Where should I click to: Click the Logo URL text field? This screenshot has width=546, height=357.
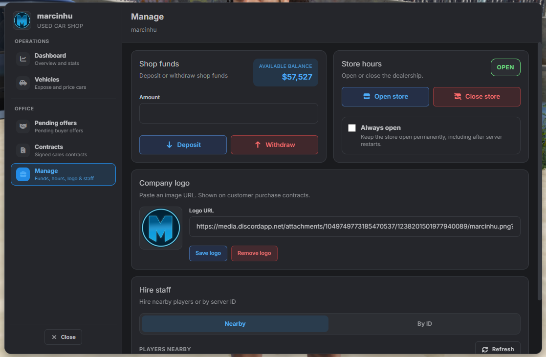(x=355, y=227)
